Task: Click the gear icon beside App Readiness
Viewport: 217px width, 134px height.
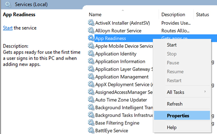Action: 91,38
